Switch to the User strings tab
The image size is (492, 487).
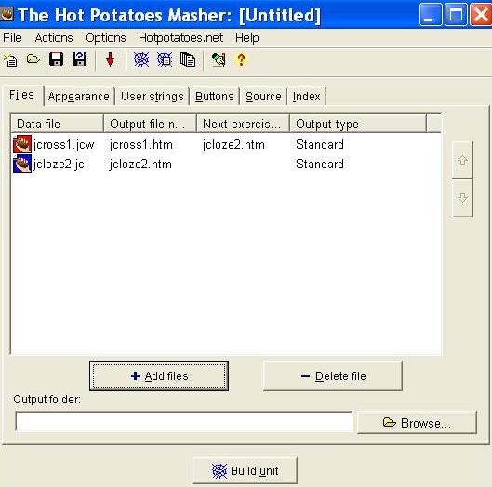[153, 97]
